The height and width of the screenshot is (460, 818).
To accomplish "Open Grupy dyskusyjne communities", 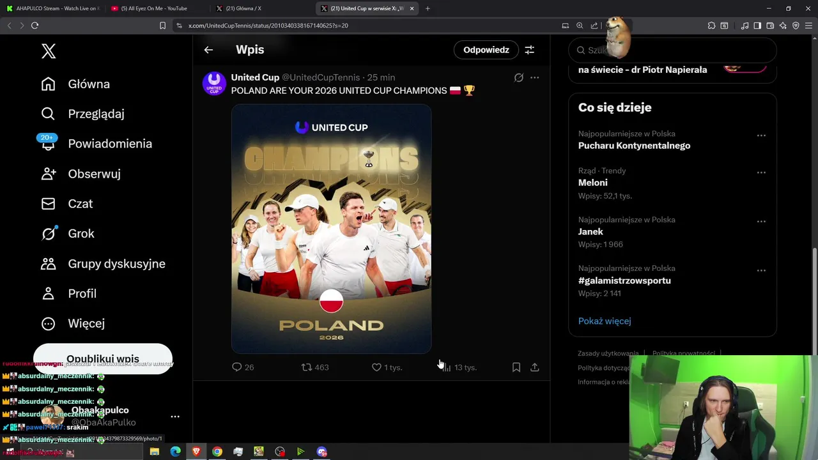I will (x=103, y=264).
